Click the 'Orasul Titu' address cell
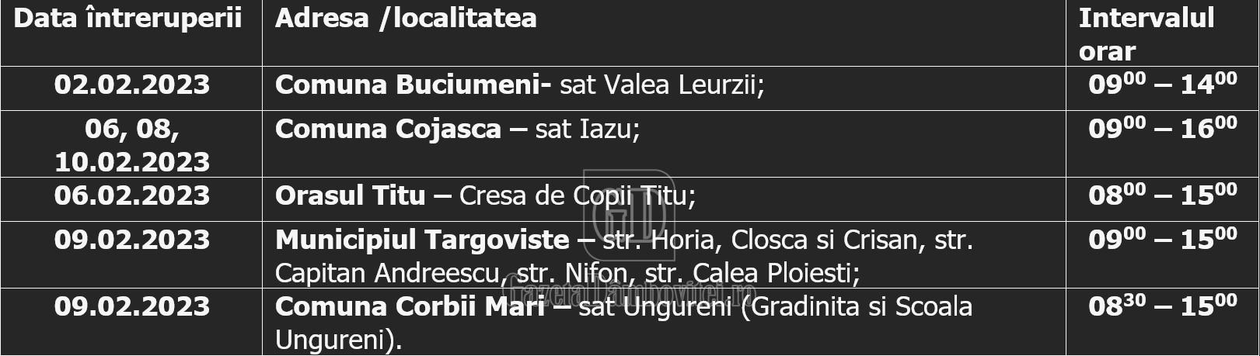Screen dimensions: 1260x356 pyautogui.click(x=664, y=199)
